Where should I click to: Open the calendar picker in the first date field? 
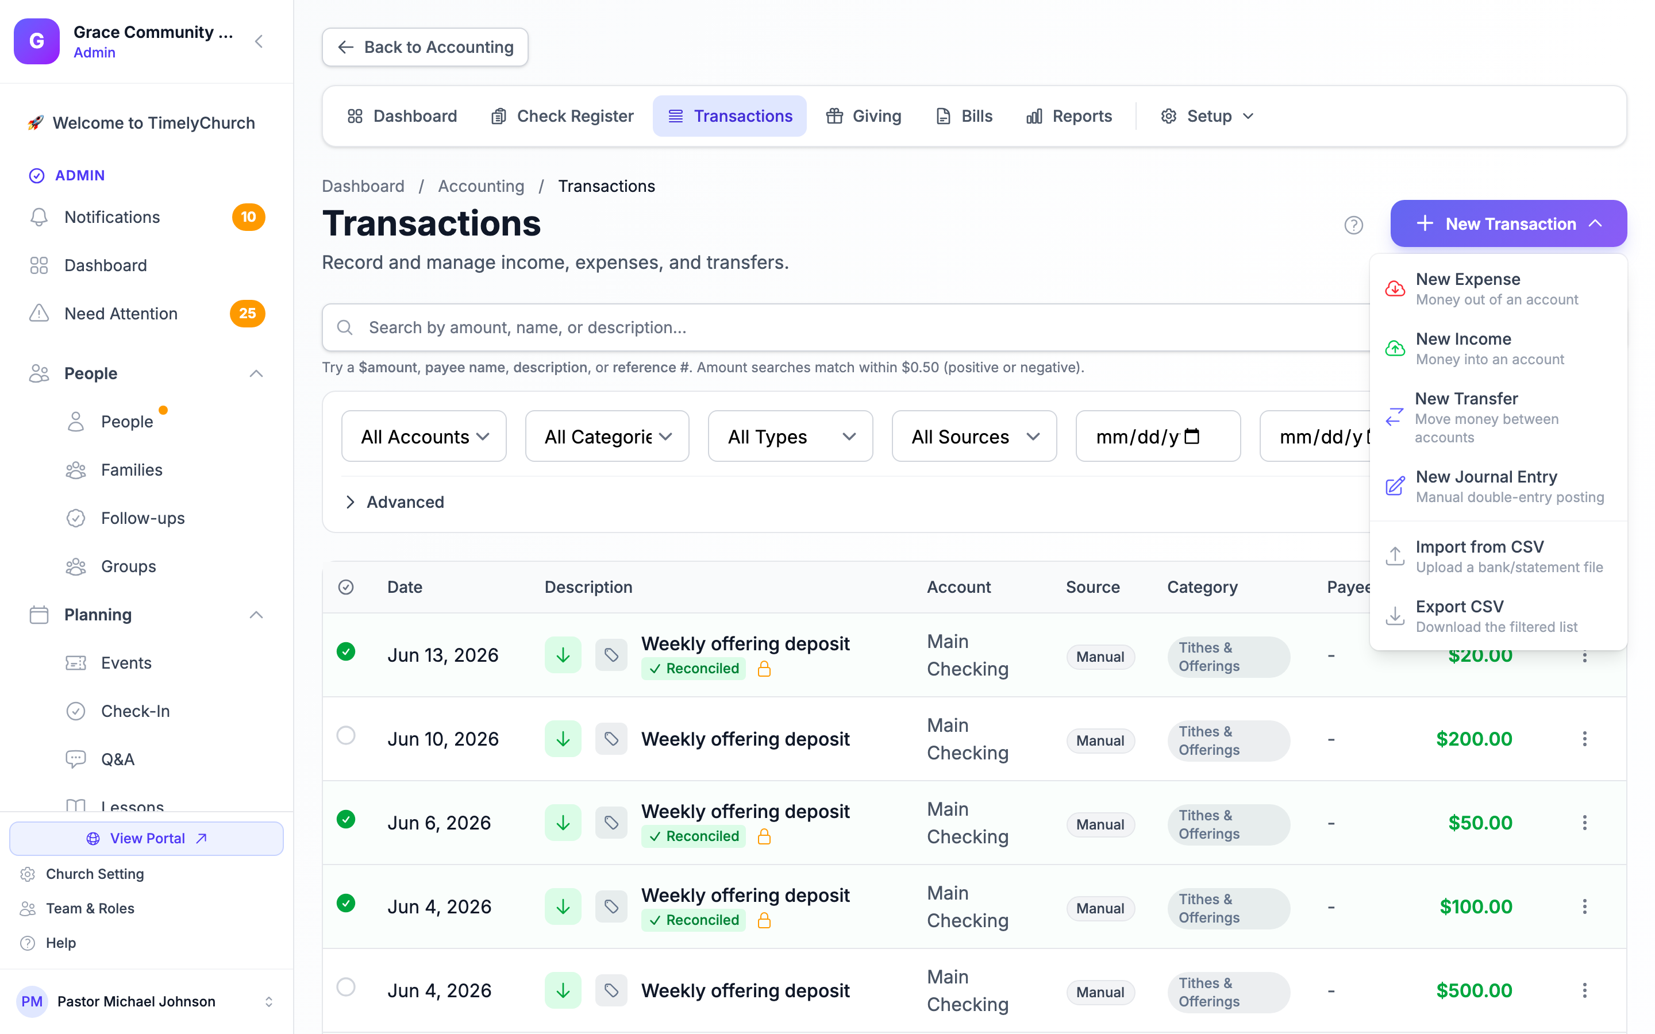click(1192, 437)
